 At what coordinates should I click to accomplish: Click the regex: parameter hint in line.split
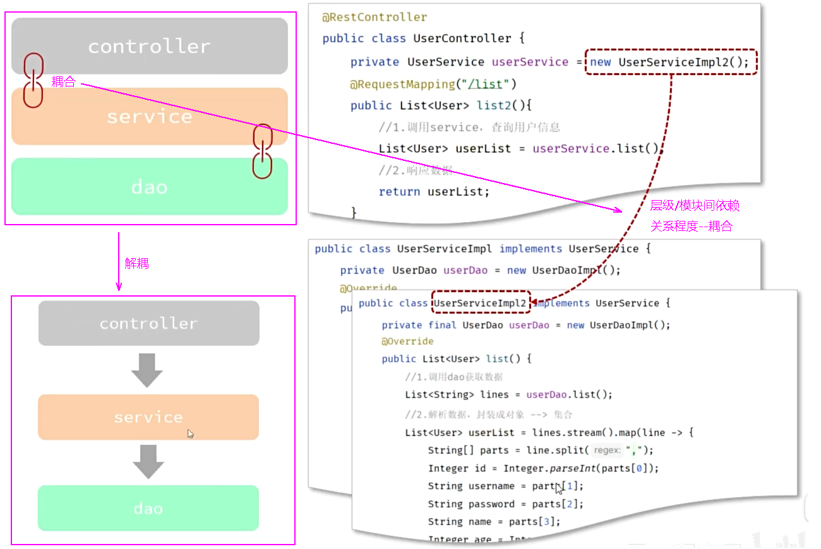608,450
